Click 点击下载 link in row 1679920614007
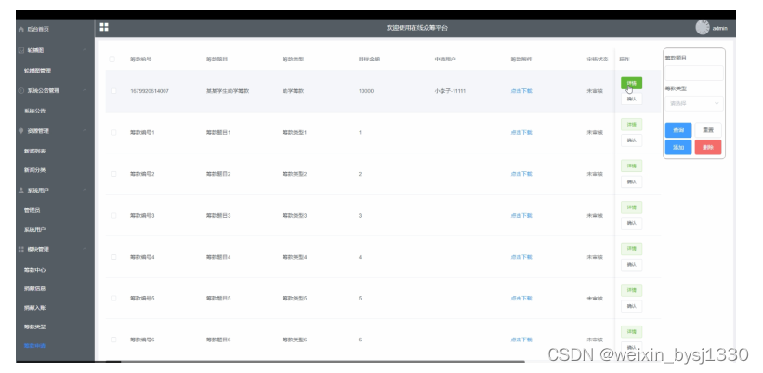763x373 pixels. coord(521,91)
